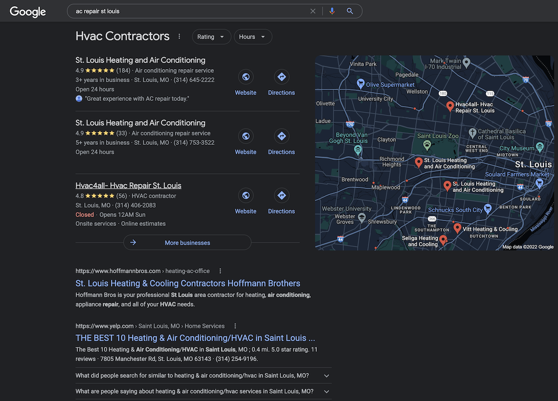Click Saint Louis Zoo map marker
The height and width of the screenshot is (401, 558).
tap(426, 145)
